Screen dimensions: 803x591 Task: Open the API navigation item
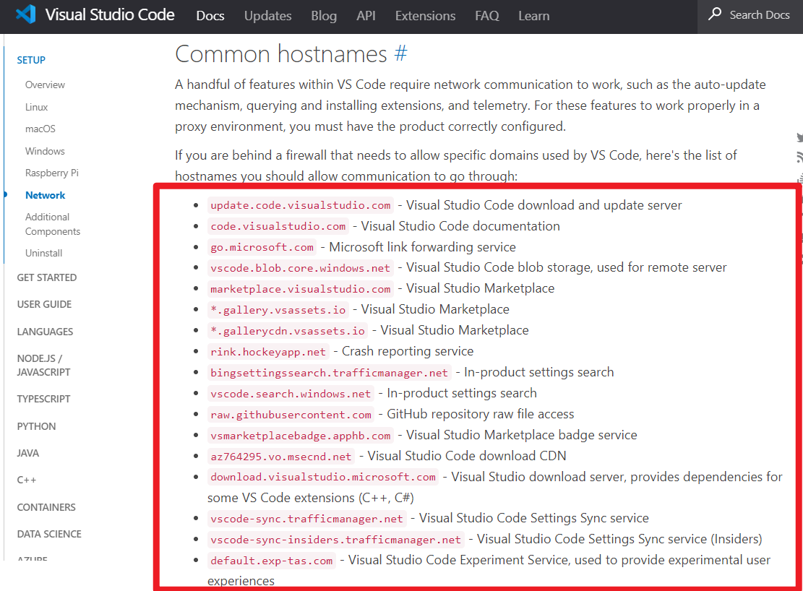[x=366, y=16]
